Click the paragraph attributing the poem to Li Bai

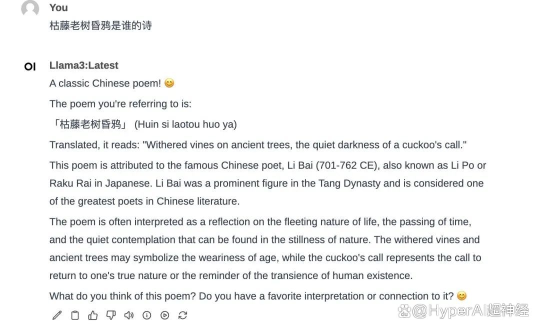[x=267, y=183]
